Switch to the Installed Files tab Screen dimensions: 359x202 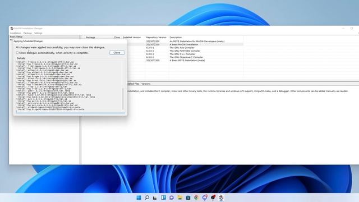[x=133, y=84]
